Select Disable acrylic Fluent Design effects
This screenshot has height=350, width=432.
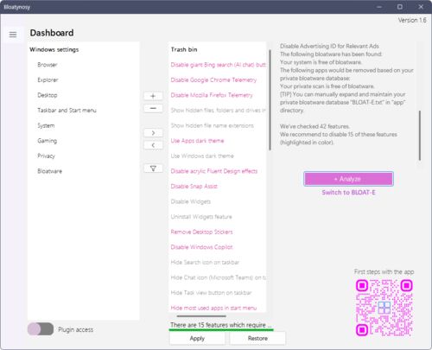pos(214,171)
